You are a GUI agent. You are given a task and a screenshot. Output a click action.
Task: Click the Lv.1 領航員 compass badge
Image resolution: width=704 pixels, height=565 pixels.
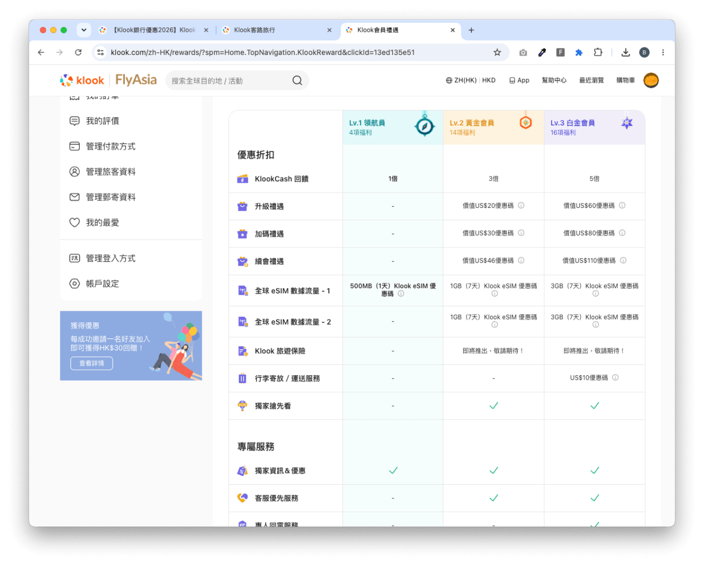pos(425,125)
